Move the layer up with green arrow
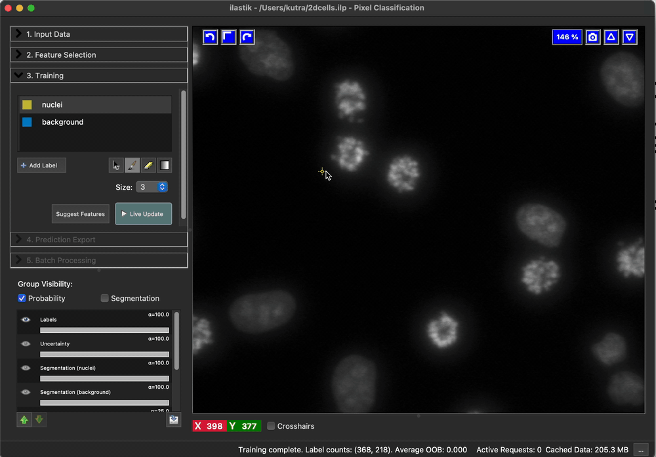The width and height of the screenshot is (656, 457). [x=24, y=420]
